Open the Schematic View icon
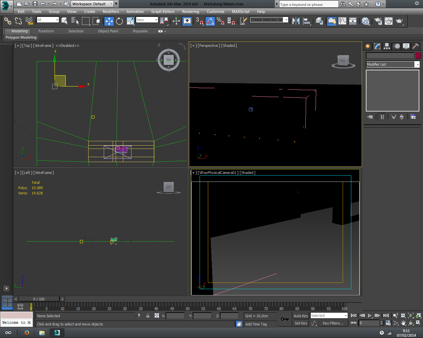Viewport: 423px width, 338px height. 353,21
